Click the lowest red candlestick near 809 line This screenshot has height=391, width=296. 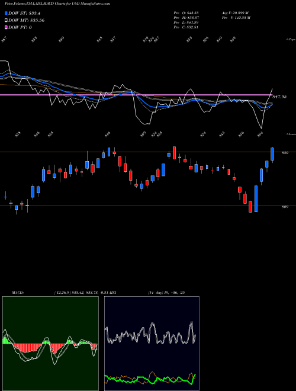coord(250,207)
